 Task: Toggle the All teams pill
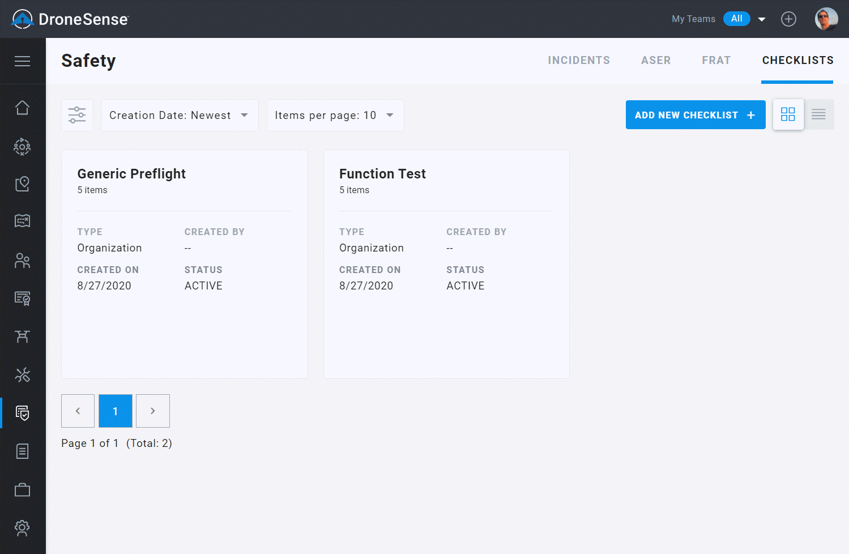click(736, 19)
